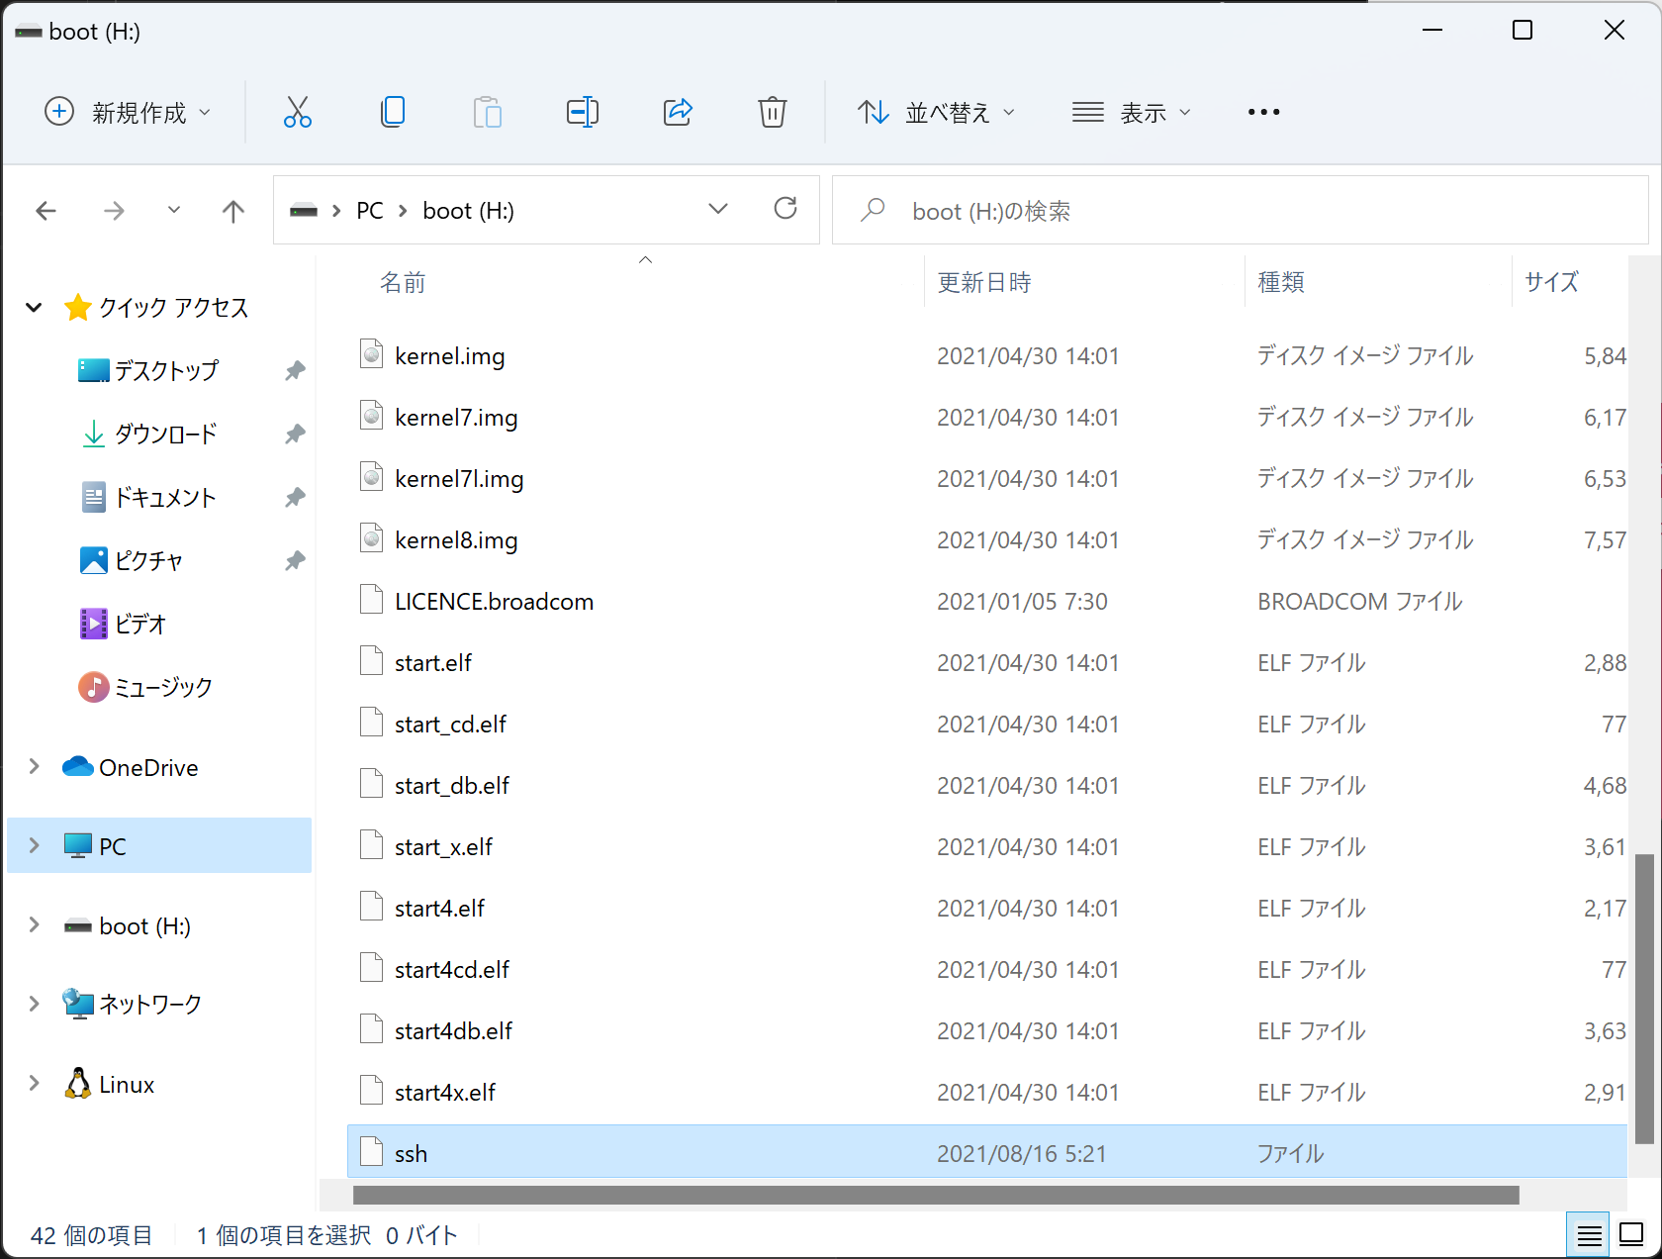Click the Paste icon
The image size is (1662, 1259).
point(488,112)
